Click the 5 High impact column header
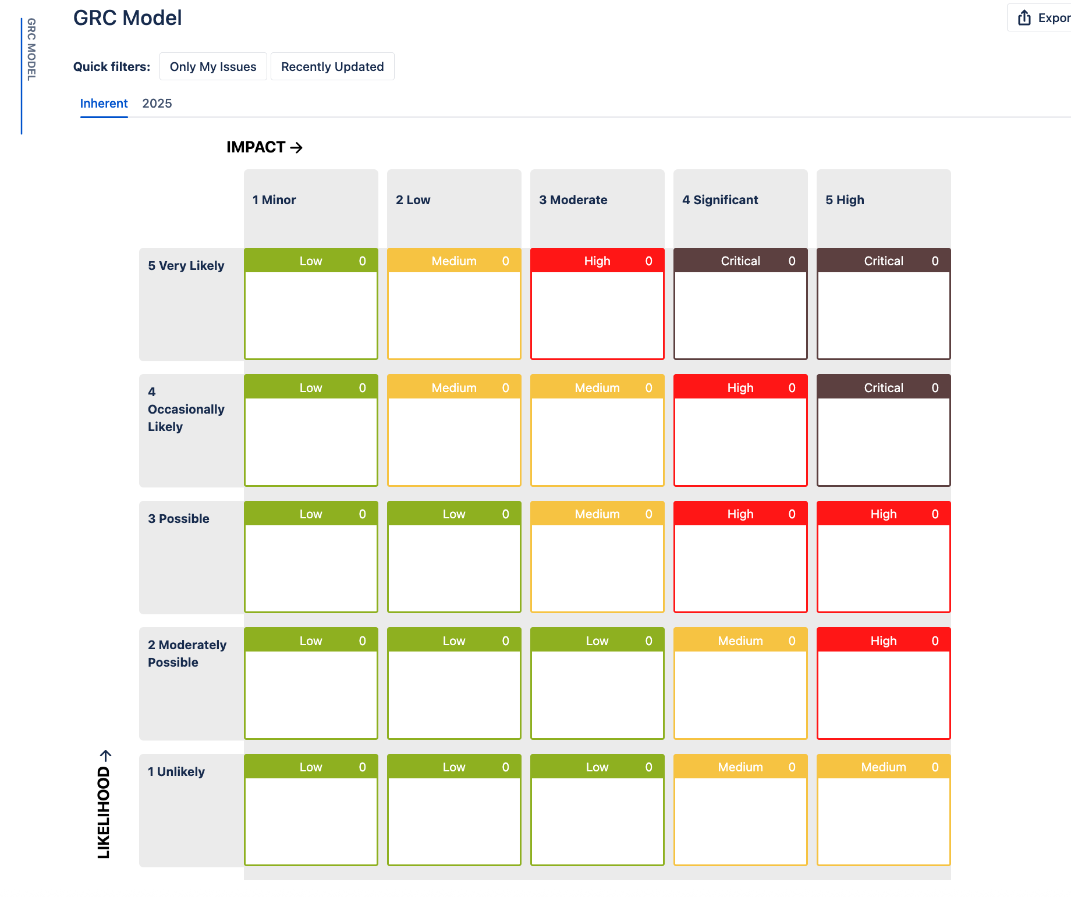1071x897 pixels. pyautogui.click(x=884, y=208)
